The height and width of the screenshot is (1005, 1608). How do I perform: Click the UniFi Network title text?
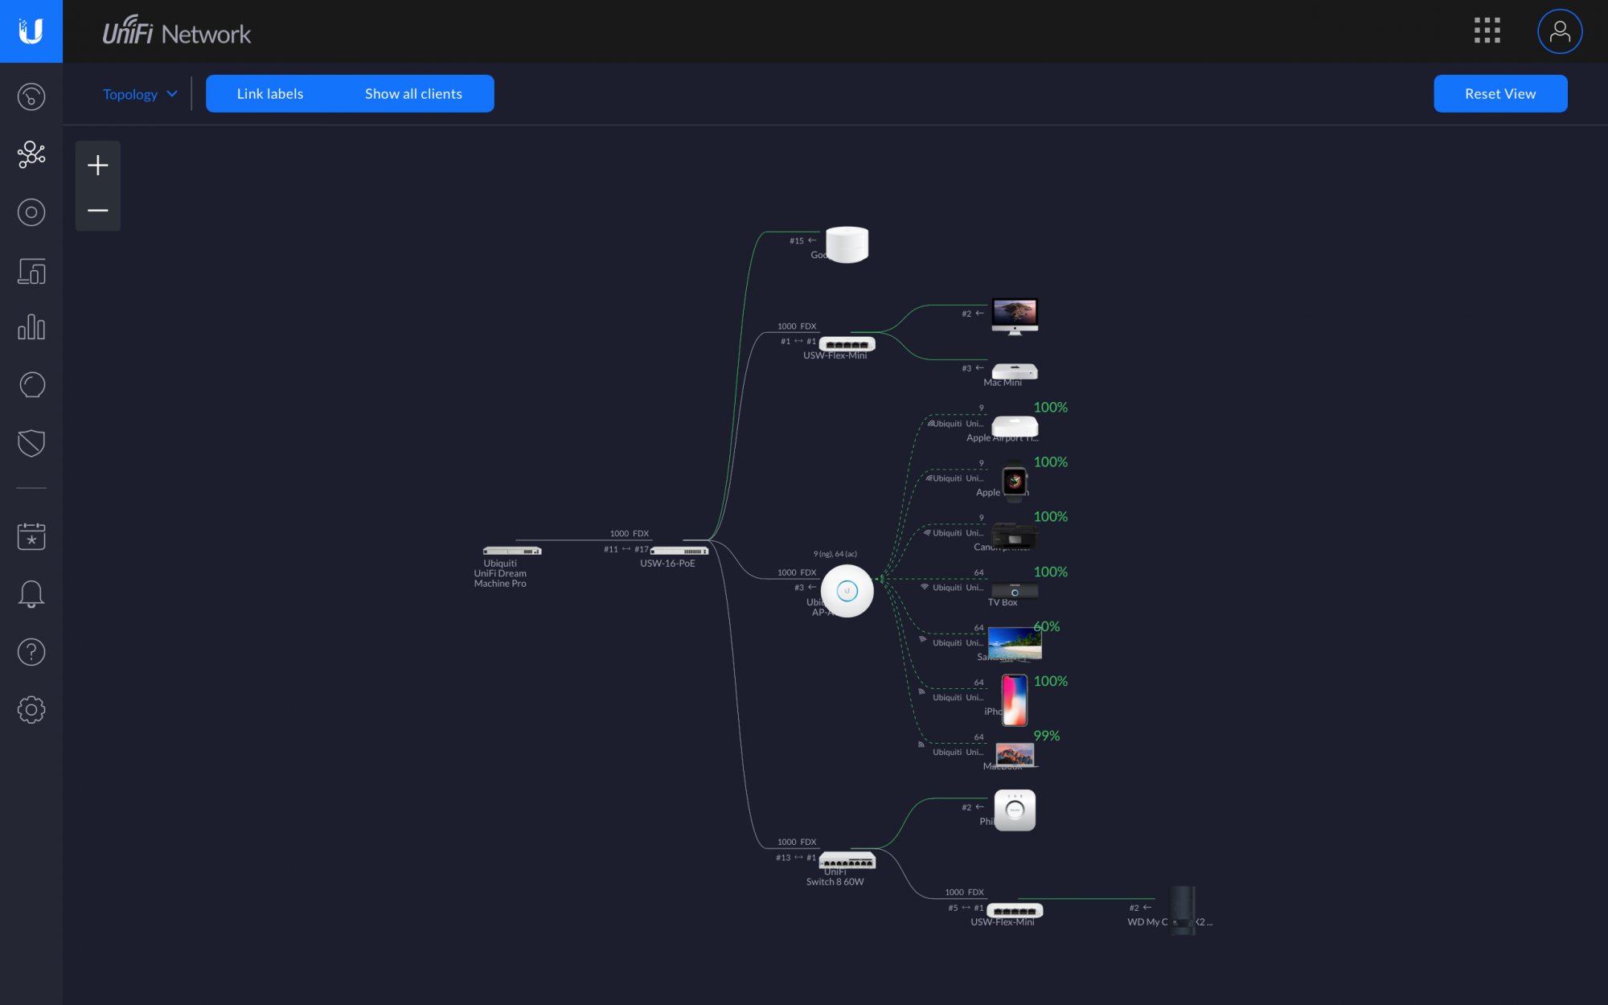pos(177,32)
